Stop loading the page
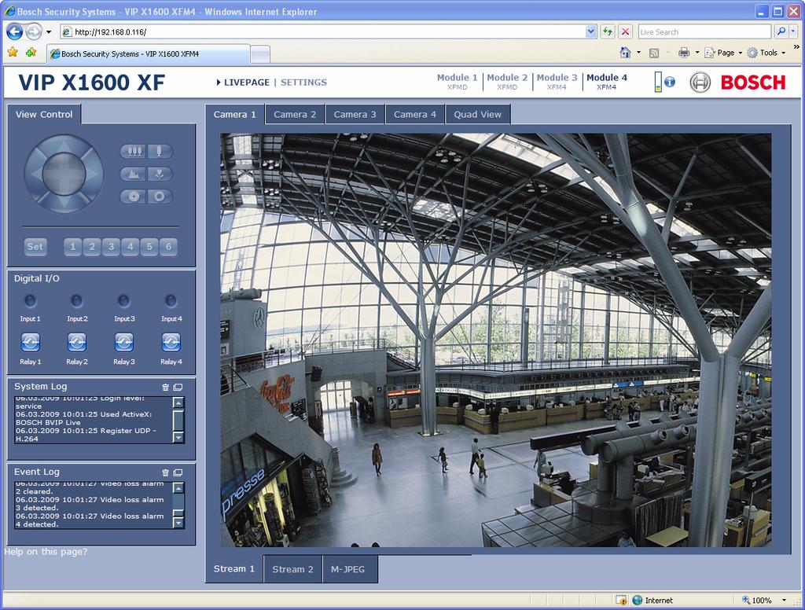The width and height of the screenshot is (805, 610). tap(625, 31)
